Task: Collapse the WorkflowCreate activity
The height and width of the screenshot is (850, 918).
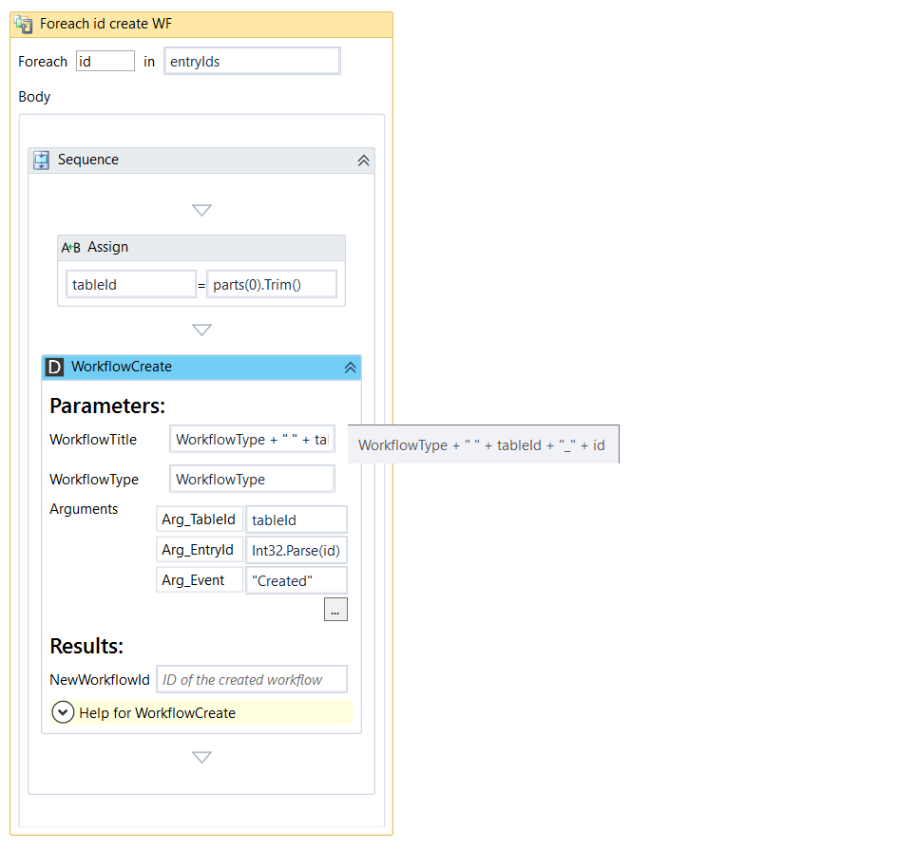Action: 350,368
